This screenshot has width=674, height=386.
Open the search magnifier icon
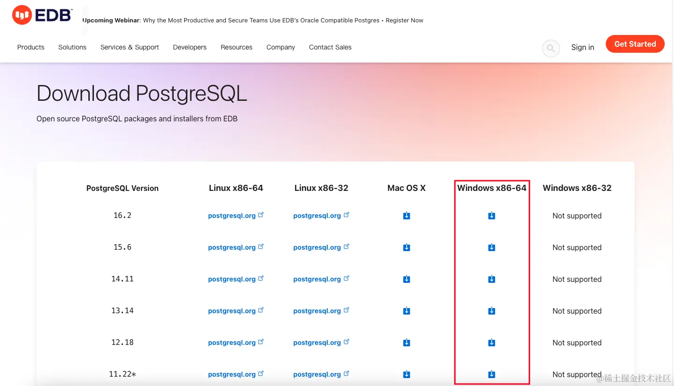[x=551, y=48]
